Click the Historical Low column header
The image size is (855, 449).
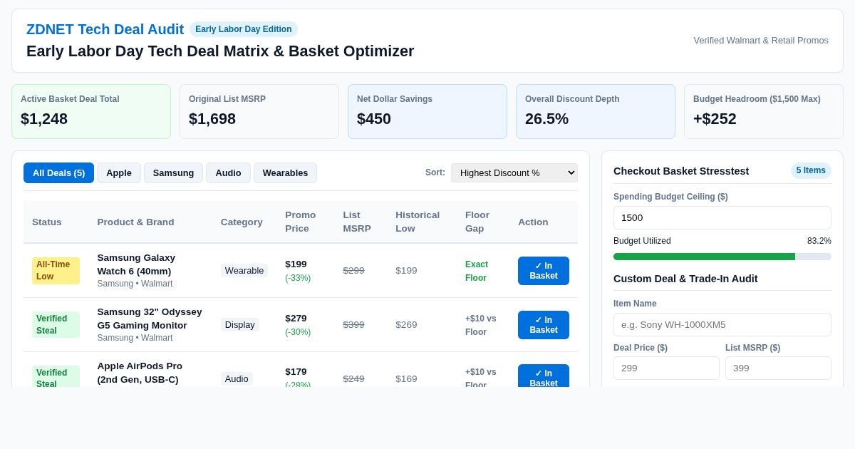tap(418, 222)
